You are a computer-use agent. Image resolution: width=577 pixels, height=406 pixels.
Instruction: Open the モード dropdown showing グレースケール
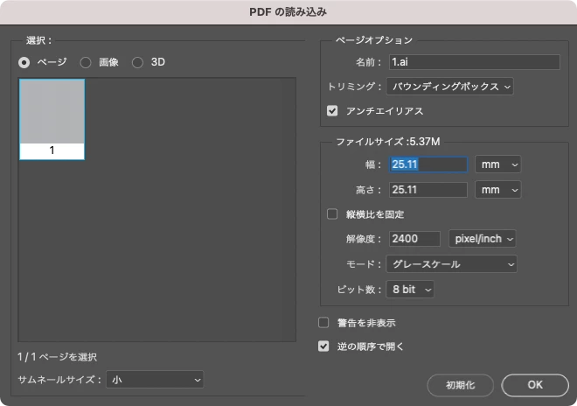coord(451,264)
